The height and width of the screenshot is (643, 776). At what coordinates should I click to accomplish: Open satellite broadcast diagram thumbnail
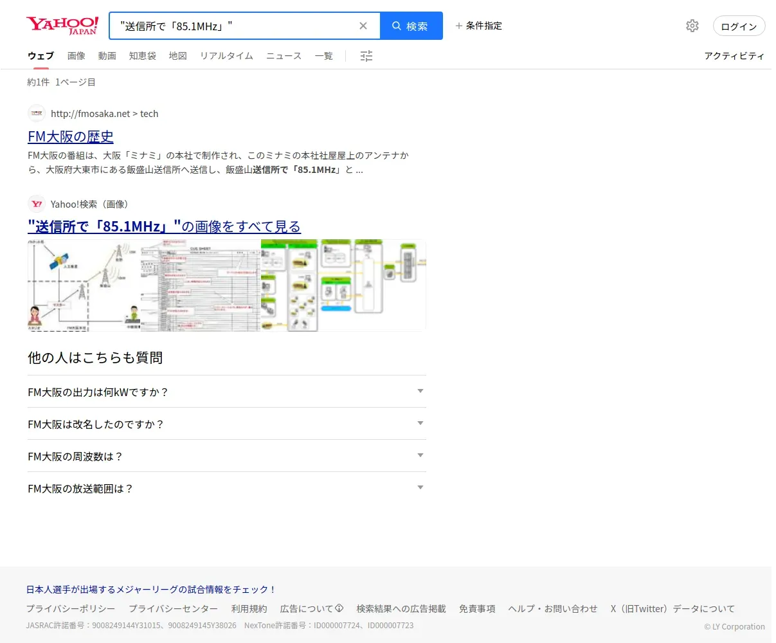[x=84, y=285]
